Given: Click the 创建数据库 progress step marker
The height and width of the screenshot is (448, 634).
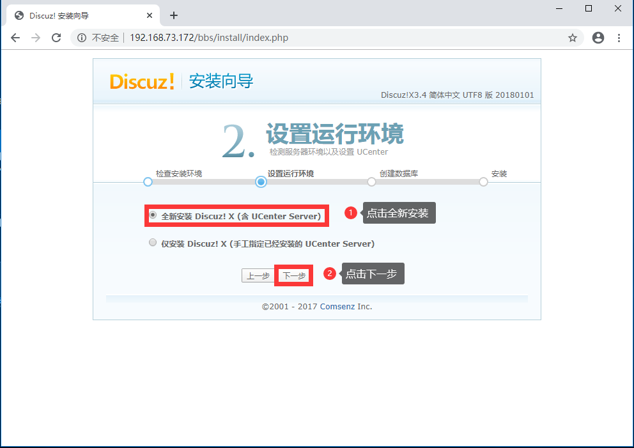Looking at the screenshot, I should coord(371,182).
